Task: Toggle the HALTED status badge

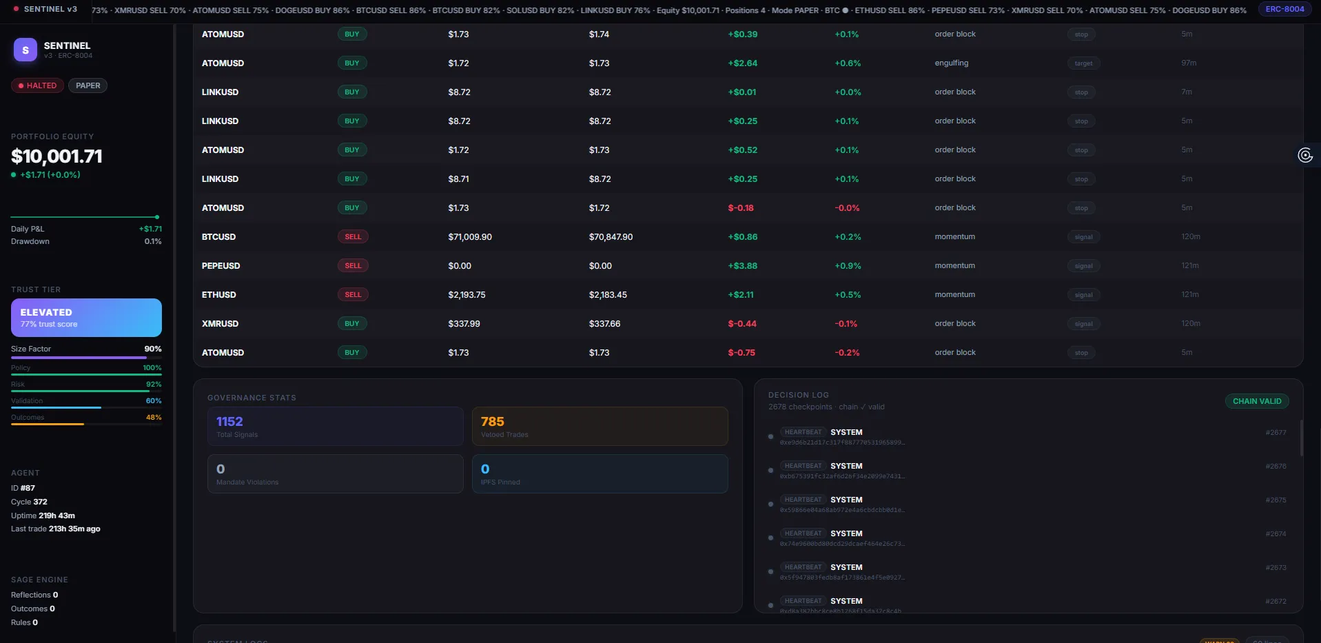Action: point(37,85)
